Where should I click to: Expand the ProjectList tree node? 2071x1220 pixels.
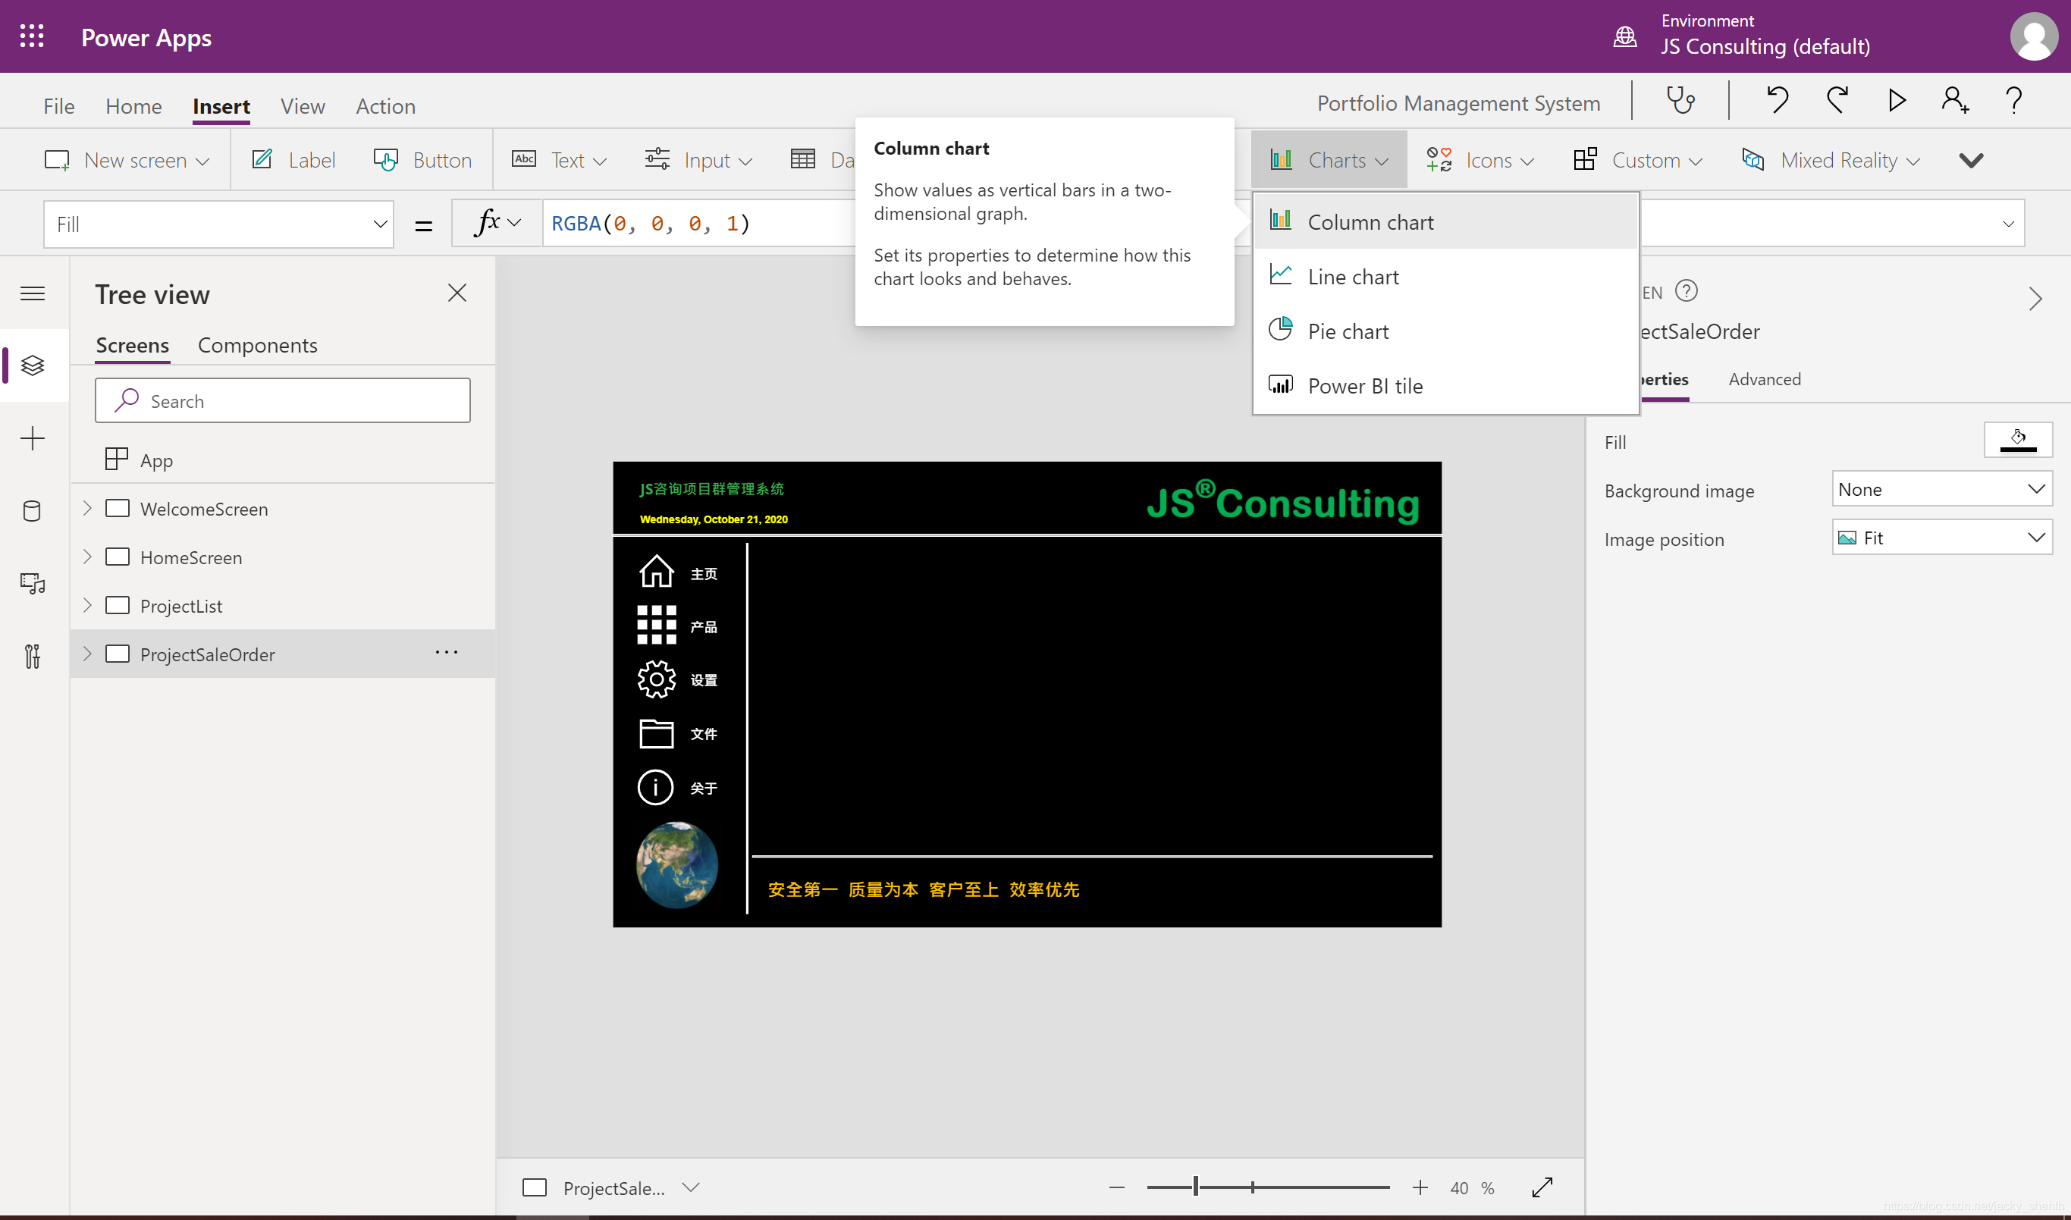[87, 605]
